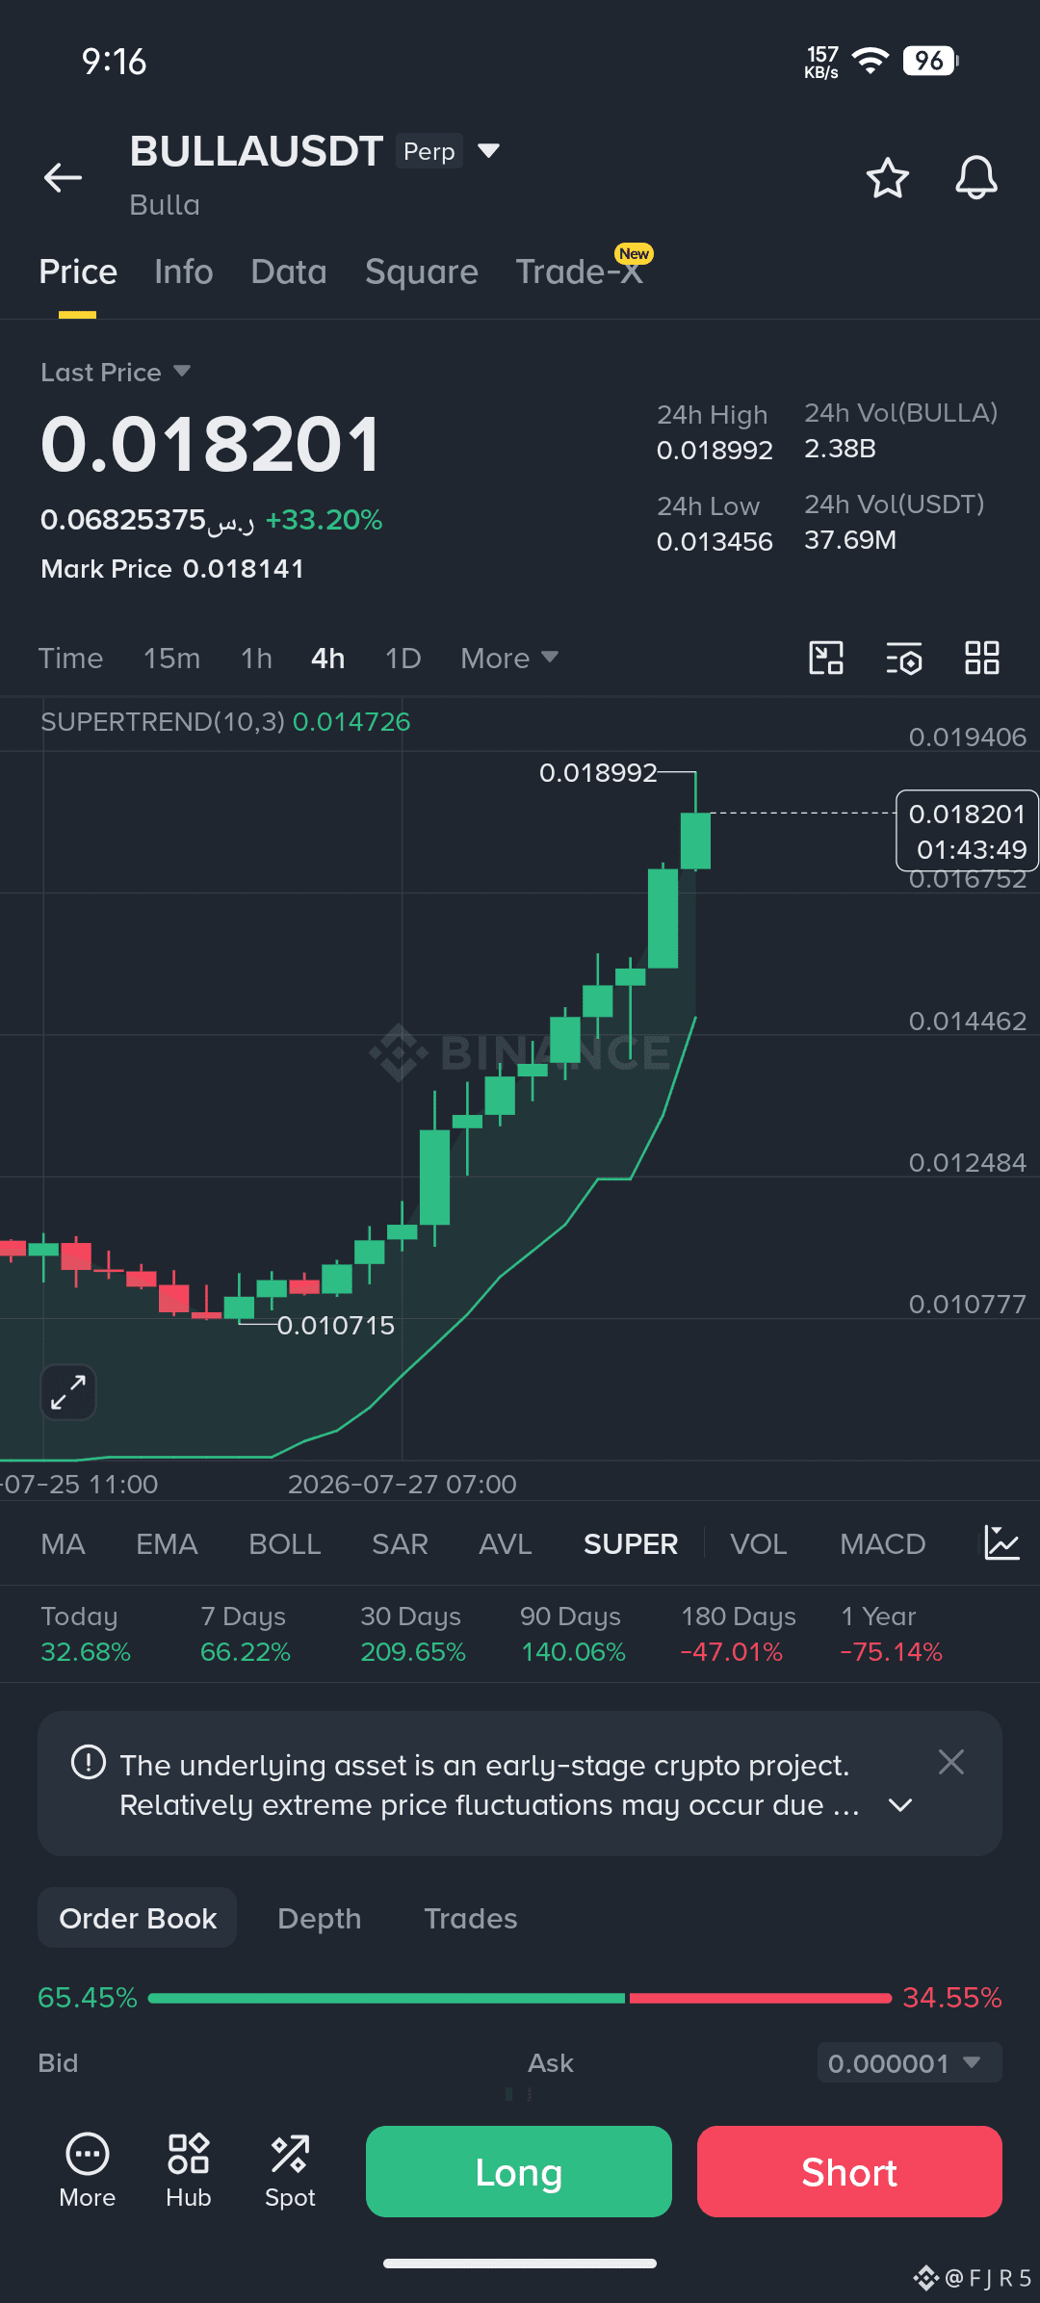
Task: Tap the 90 Days 140.06% performance
Action: (x=574, y=1634)
